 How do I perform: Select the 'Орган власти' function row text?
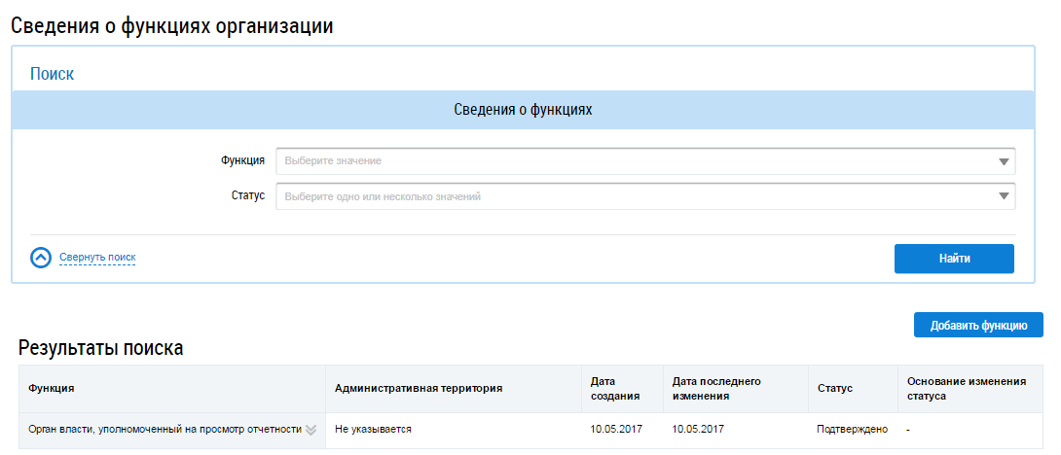pos(165,429)
